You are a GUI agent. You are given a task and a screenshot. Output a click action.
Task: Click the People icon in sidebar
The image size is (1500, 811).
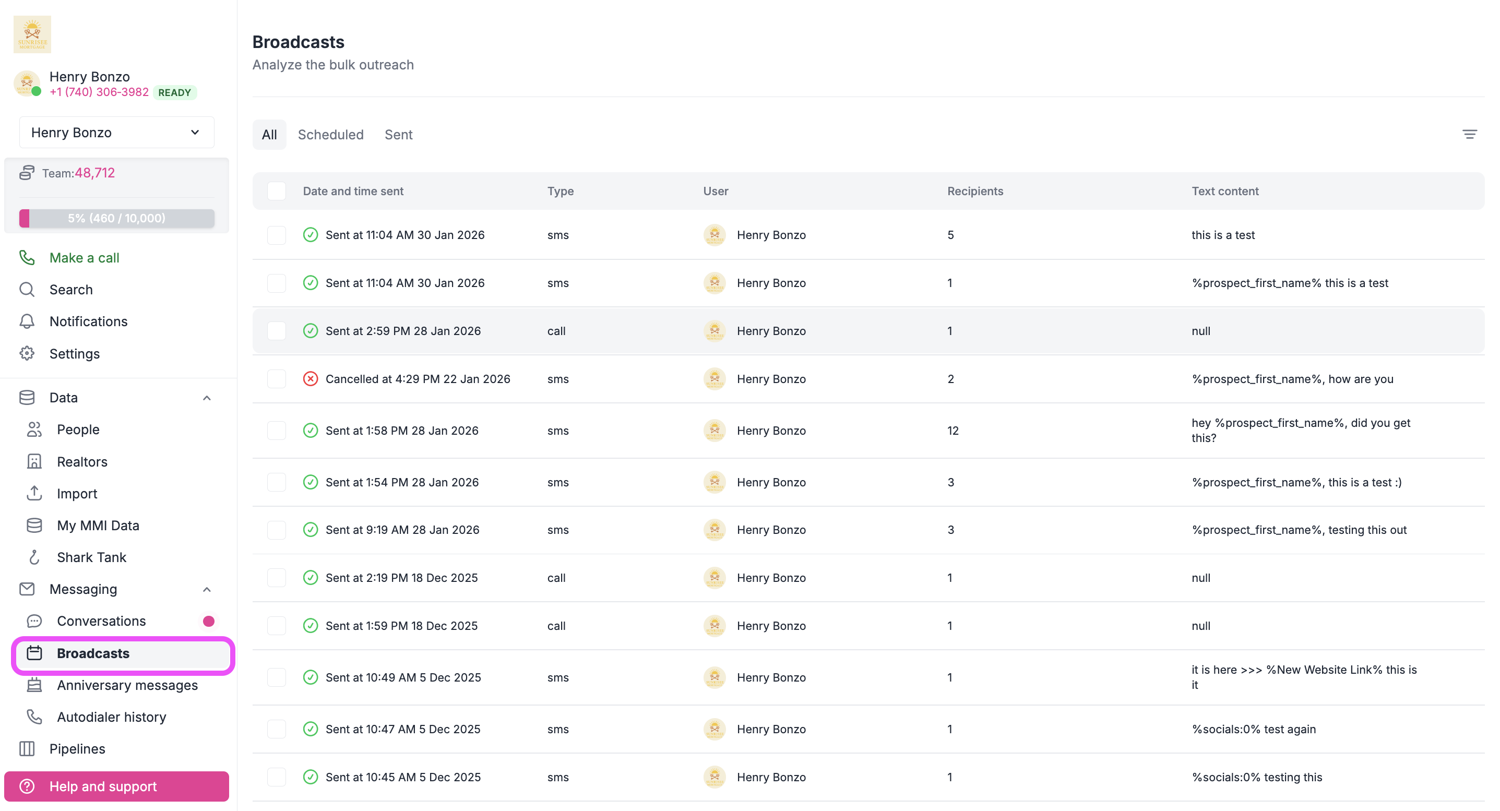pyautogui.click(x=34, y=430)
